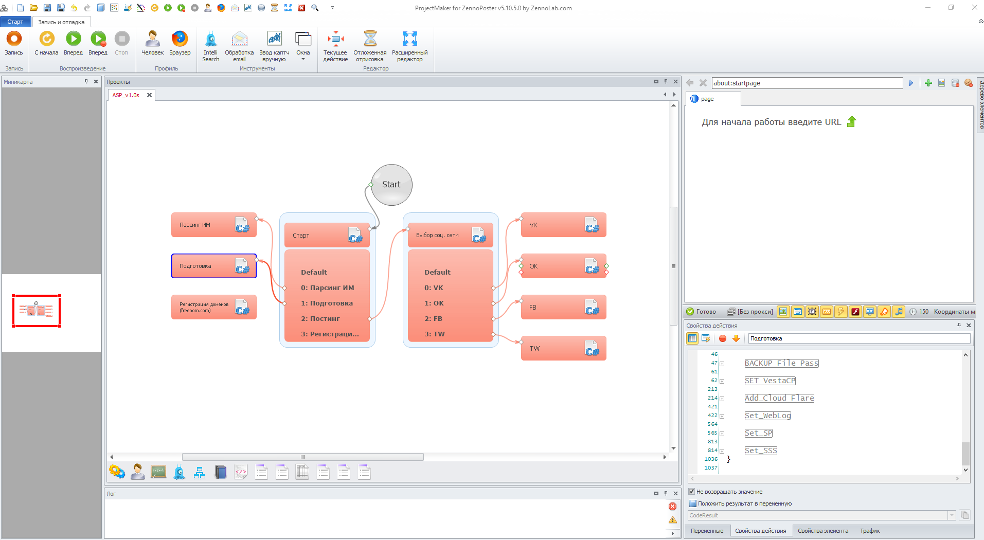Screen dimensions: 984x540
Task: Switch to the Переменные tab
Action: click(707, 531)
